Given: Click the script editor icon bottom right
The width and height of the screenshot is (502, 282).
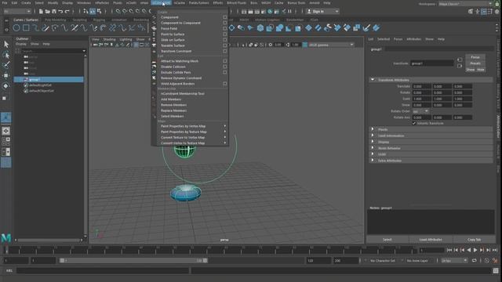Looking at the screenshot, I should click(x=496, y=271).
